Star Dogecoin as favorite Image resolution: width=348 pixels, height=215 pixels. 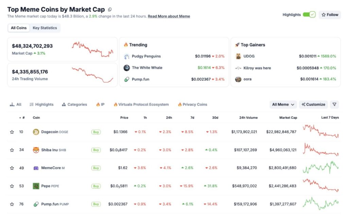12,132
